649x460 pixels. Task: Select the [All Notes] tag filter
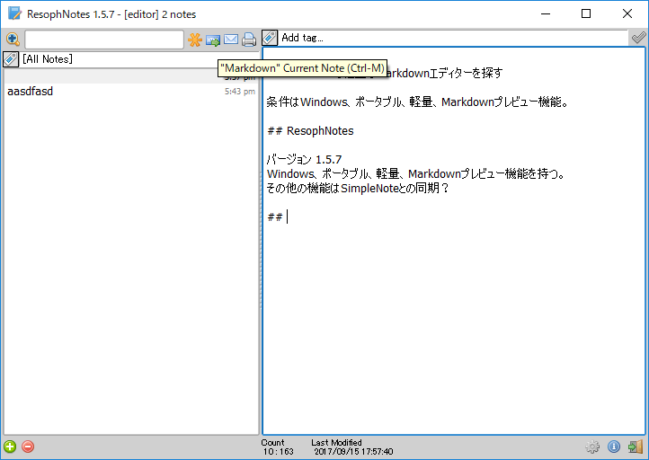coord(47,59)
